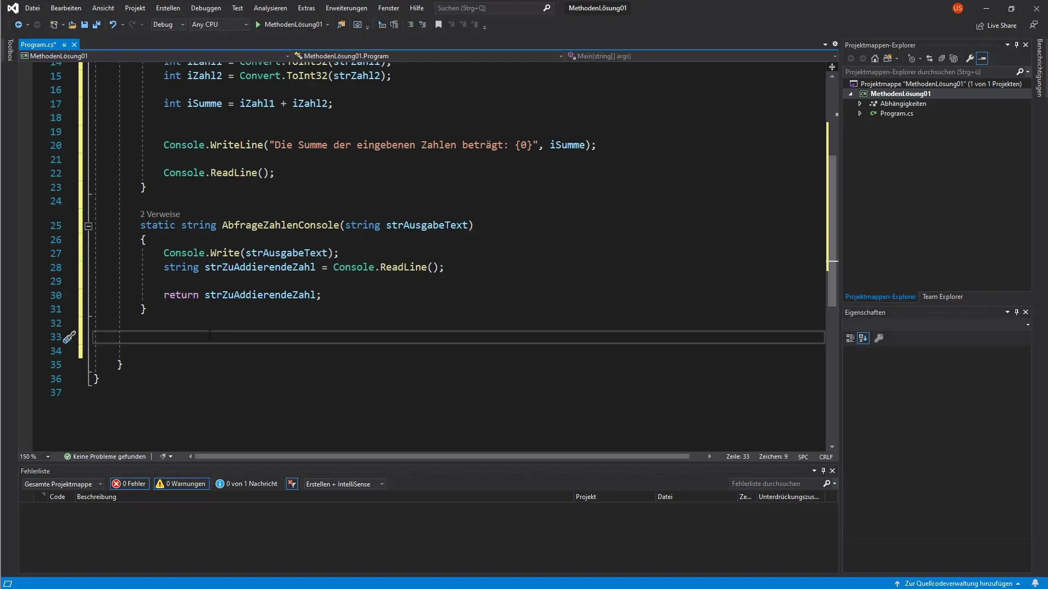Switch to the Team Explorer tab
Screen dimensions: 1048x589
coord(943,297)
